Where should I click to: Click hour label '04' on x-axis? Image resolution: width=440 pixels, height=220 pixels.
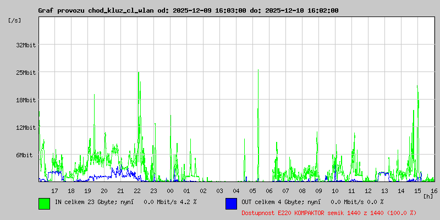tap(237, 191)
